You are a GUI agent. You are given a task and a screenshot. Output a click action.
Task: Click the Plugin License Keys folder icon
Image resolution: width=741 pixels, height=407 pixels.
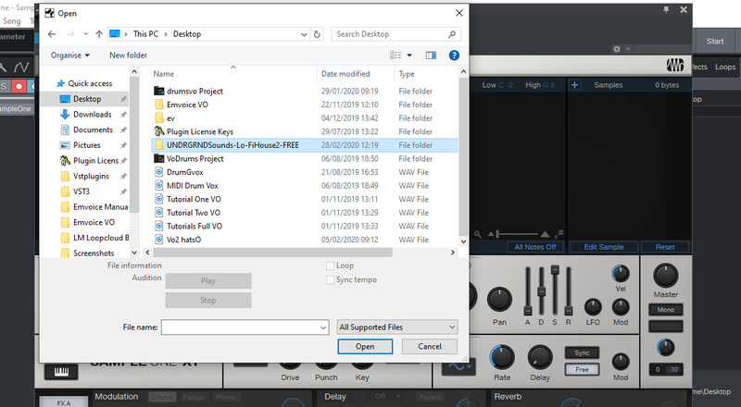159,131
